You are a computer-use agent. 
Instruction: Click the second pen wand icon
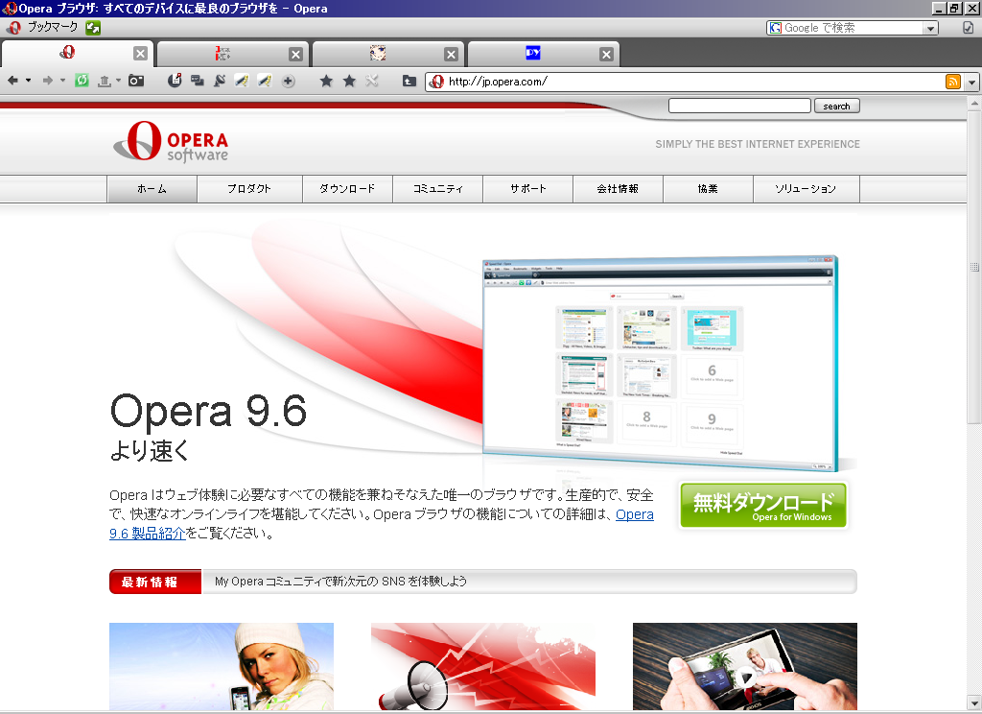[265, 81]
